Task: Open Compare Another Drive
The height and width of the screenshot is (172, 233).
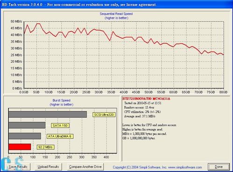Action: [x=85, y=167]
